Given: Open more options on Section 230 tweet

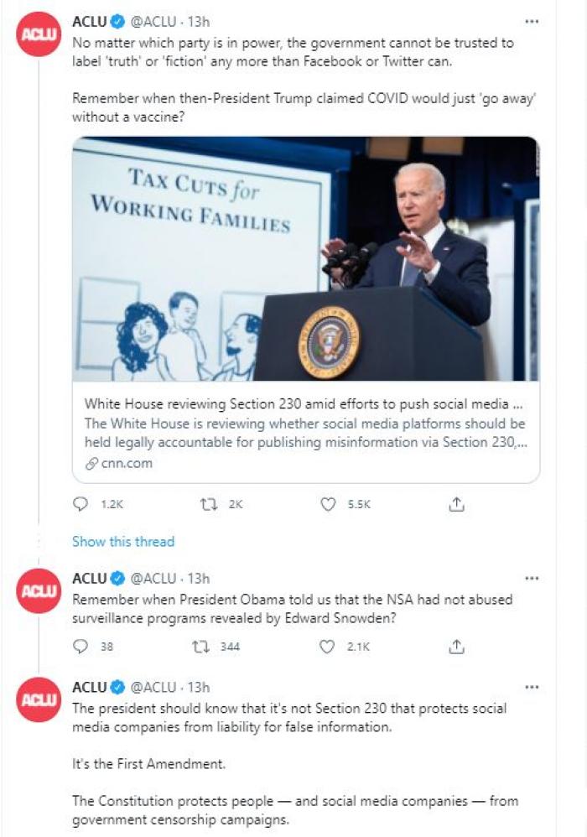Looking at the screenshot, I should click(x=531, y=687).
